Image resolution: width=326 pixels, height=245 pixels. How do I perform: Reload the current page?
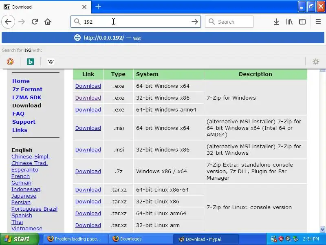(35, 22)
